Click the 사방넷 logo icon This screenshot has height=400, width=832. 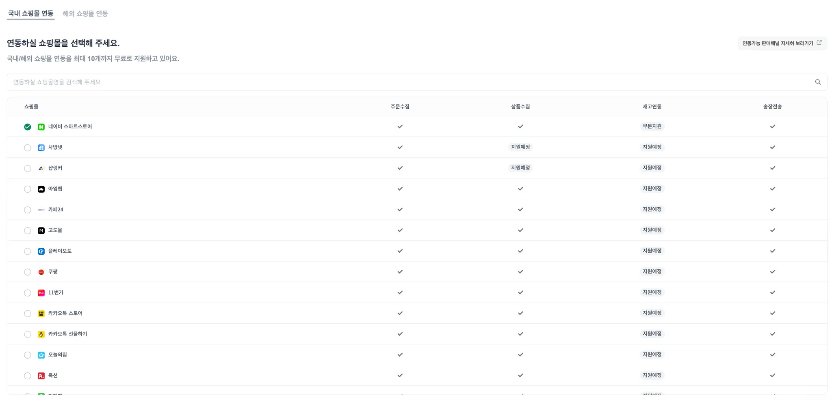pyautogui.click(x=41, y=148)
